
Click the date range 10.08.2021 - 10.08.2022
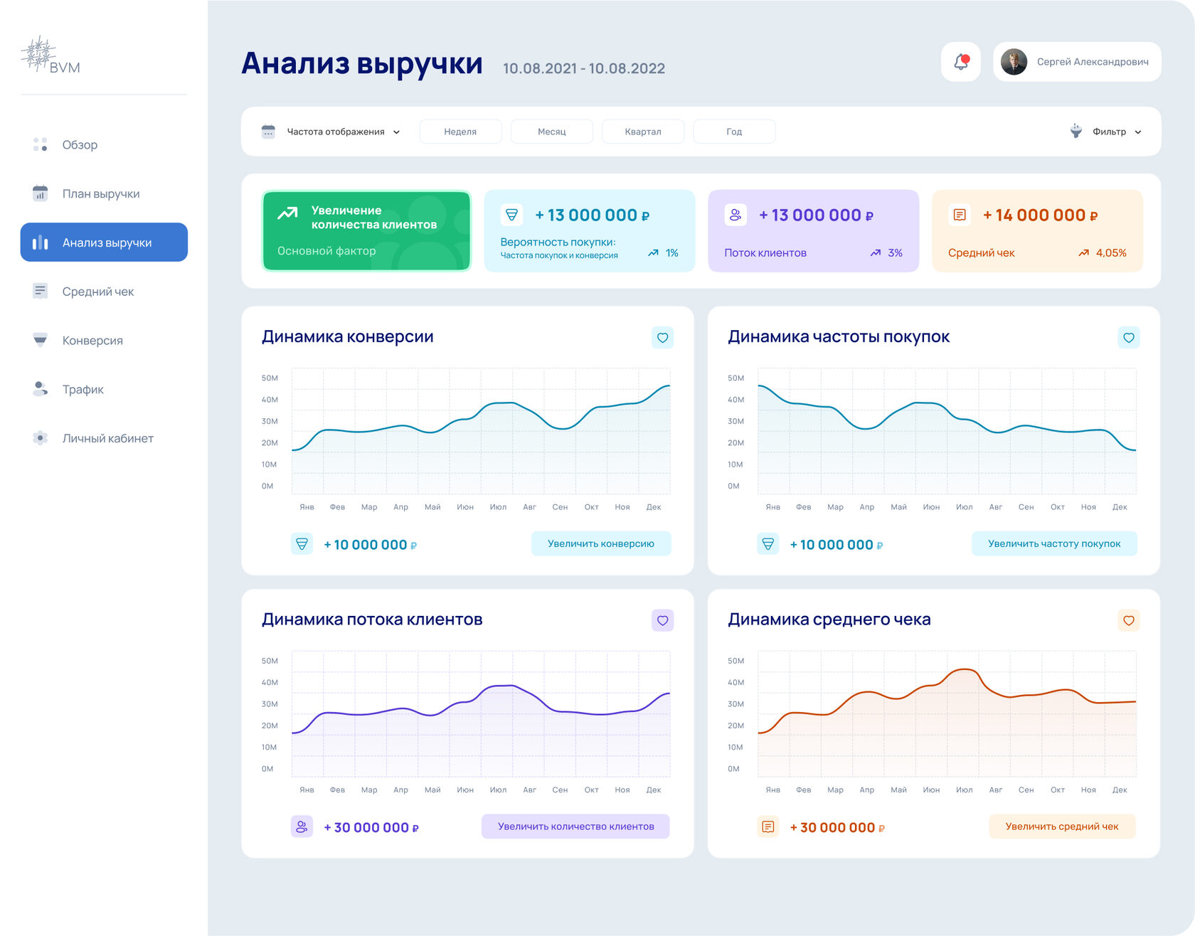click(x=584, y=68)
